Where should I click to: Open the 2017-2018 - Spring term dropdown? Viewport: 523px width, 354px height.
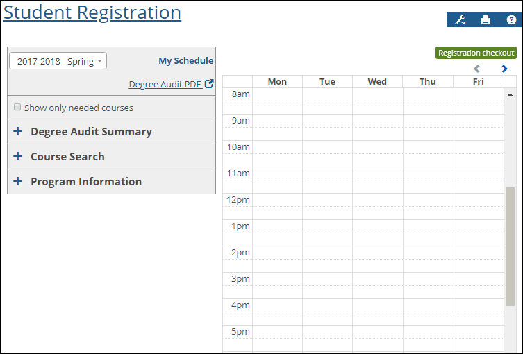pos(58,61)
